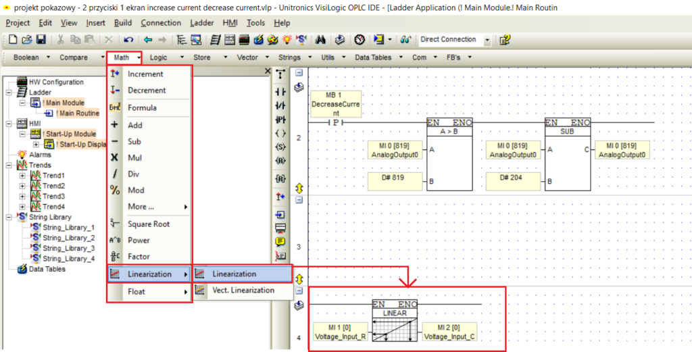Viewport: 692px width, 352px height.
Task: Select ! Main Routine in project tree
Action: point(77,114)
